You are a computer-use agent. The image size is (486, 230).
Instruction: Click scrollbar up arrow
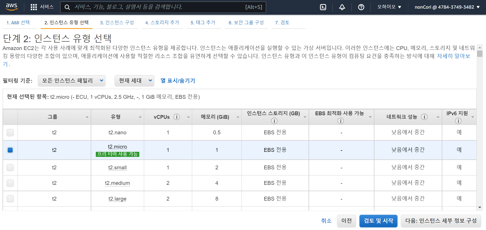pos(480,47)
